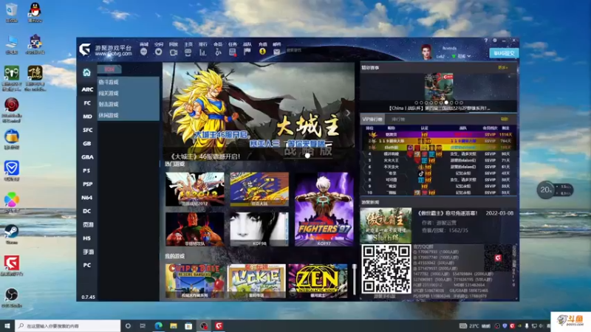Go to next banner slide arrow
Image resolution: width=591 pixels, height=332 pixels.
[348, 113]
